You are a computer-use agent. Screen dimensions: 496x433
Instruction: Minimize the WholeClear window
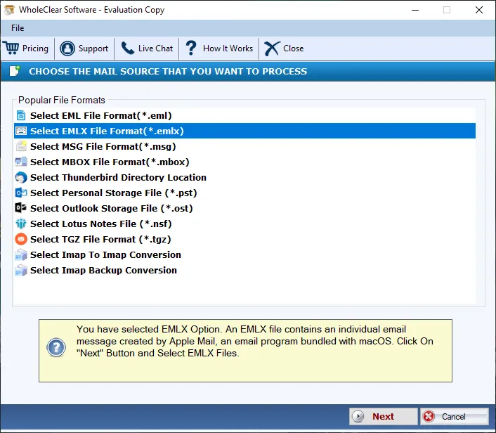(x=415, y=10)
